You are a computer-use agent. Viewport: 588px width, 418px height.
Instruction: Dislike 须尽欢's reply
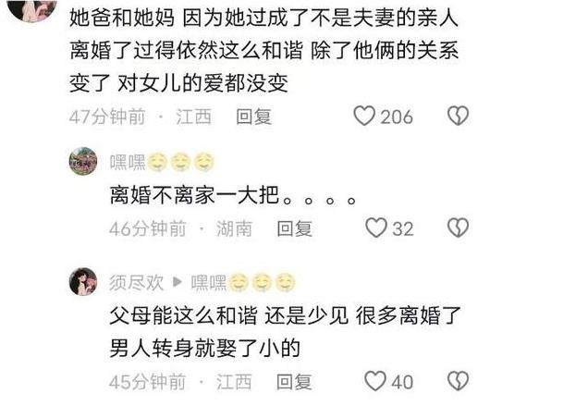tap(458, 381)
